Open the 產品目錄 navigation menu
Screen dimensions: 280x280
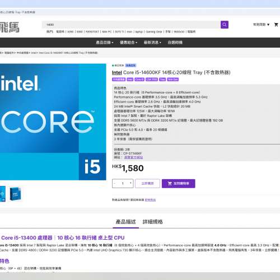pyautogui.click(x=105, y=43)
